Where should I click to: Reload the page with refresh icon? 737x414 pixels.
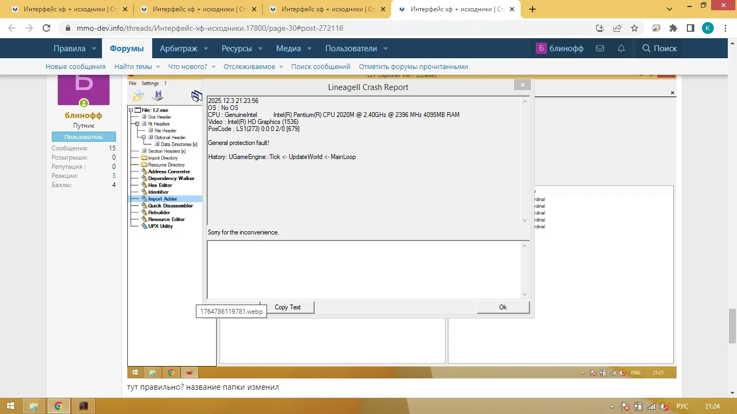pyautogui.click(x=46, y=29)
